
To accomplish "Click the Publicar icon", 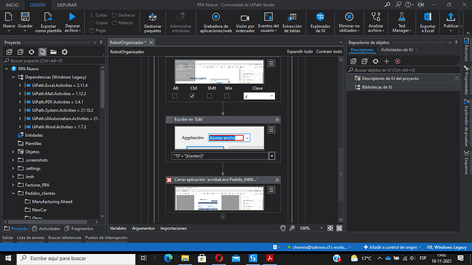I will [451, 17].
